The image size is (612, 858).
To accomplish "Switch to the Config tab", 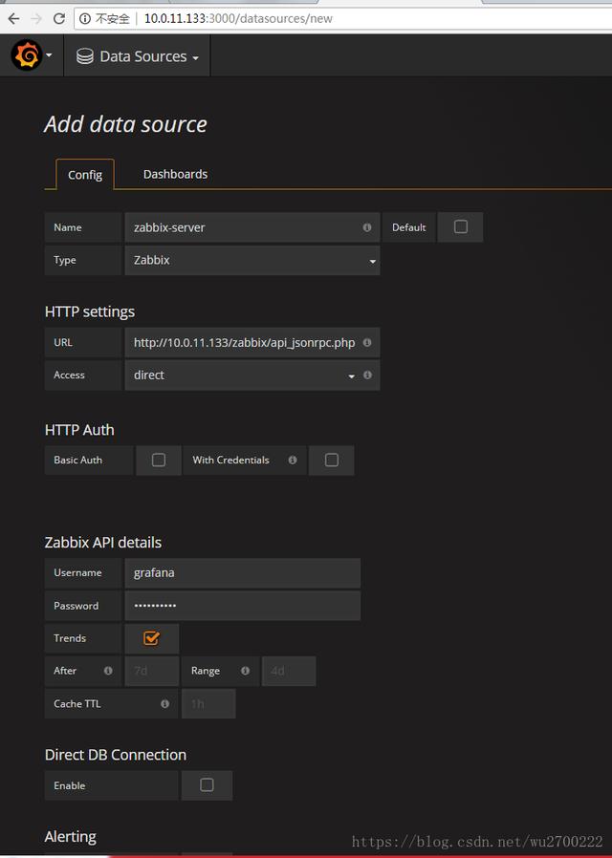I will [x=85, y=175].
